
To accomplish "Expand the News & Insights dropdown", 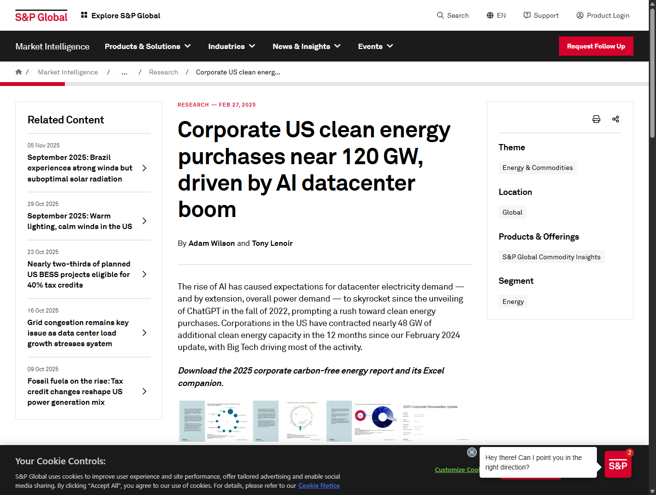I will click(x=306, y=46).
